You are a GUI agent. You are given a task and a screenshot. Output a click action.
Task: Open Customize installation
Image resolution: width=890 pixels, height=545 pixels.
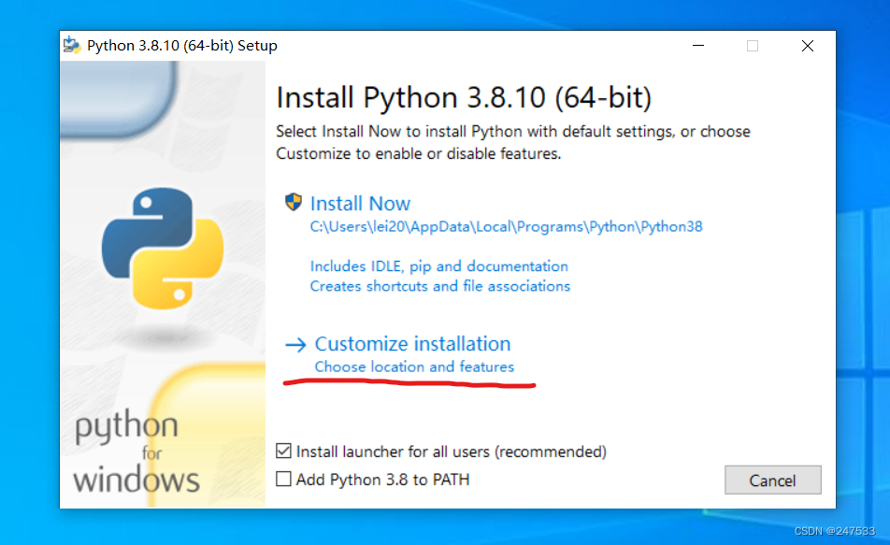coord(412,344)
